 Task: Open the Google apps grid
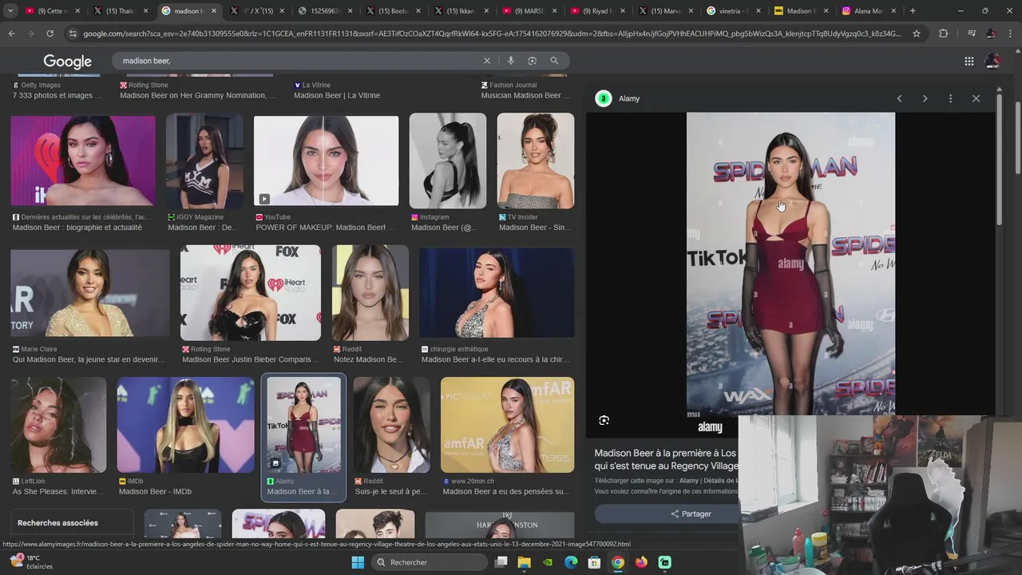pos(969,61)
